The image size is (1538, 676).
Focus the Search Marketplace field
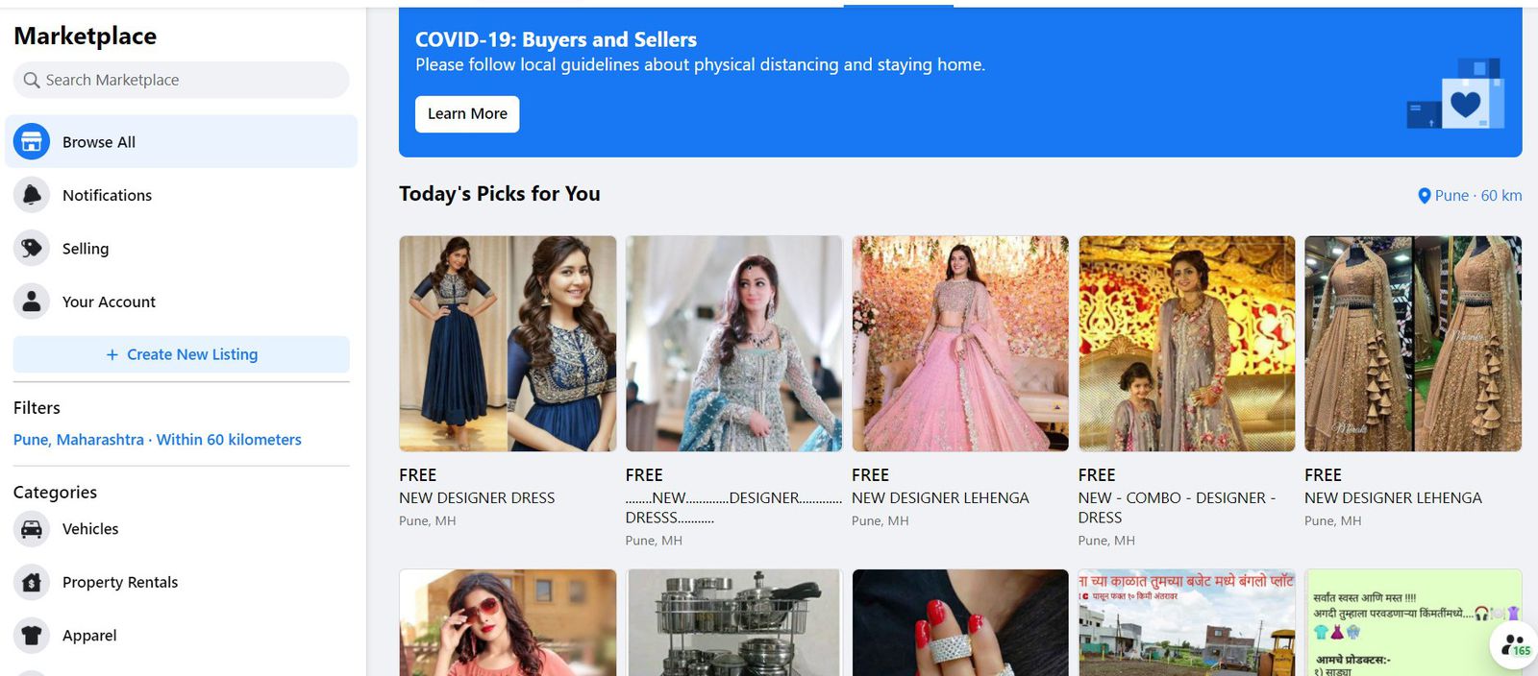[182, 81]
